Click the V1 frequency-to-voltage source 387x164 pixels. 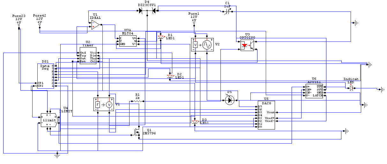[104, 104]
